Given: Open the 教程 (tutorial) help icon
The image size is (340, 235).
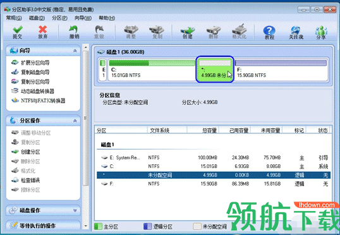Looking at the screenshot, I should point(269,32).
